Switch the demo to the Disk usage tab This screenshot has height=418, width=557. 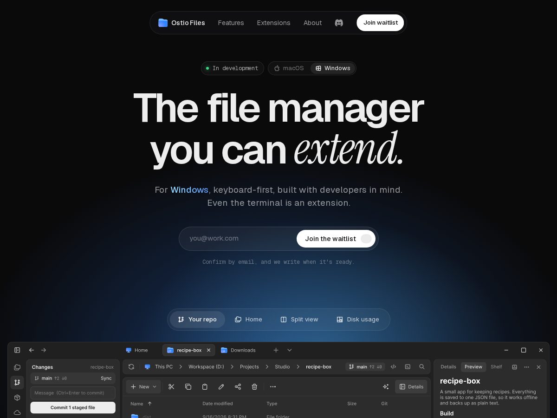coord(358,320)
